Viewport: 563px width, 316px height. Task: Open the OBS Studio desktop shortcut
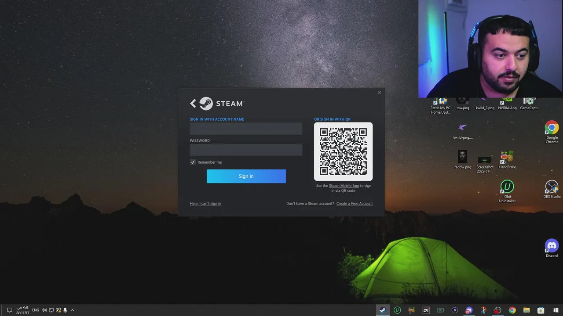tap(552, 189)
